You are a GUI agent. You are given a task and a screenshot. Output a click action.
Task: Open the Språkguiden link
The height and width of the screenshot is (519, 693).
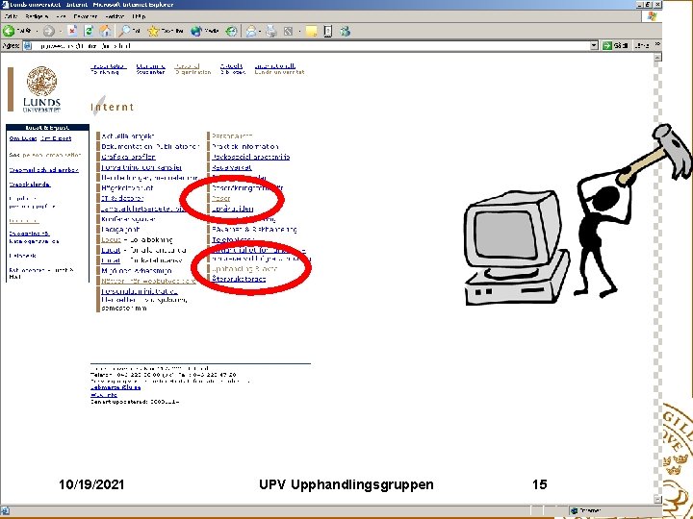coord(233,209)
